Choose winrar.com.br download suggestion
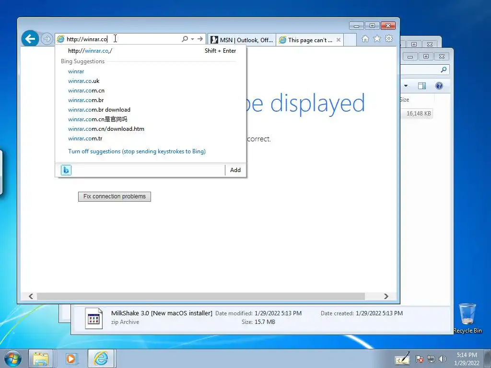Viewport: 491px width, 368px height. (x=99, y=110)
